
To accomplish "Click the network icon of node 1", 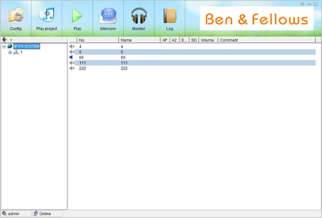I will pos(16,52).
